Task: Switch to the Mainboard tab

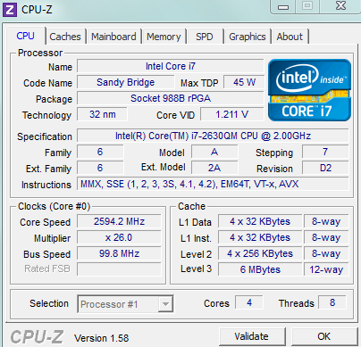Action: click(x=113, y=37)
